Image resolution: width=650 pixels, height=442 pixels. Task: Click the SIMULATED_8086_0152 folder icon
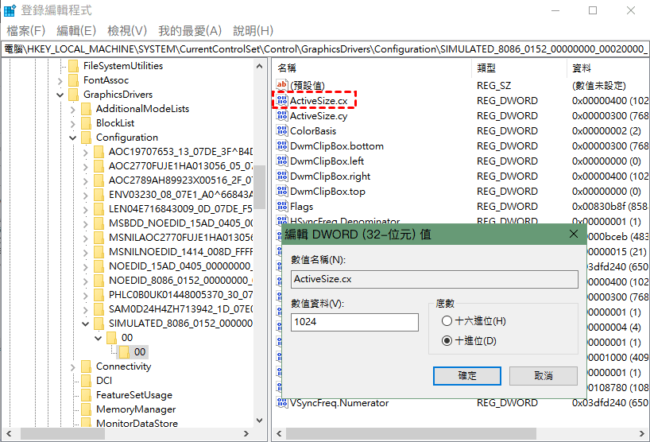pyautogui.click(x=99, y=324)
